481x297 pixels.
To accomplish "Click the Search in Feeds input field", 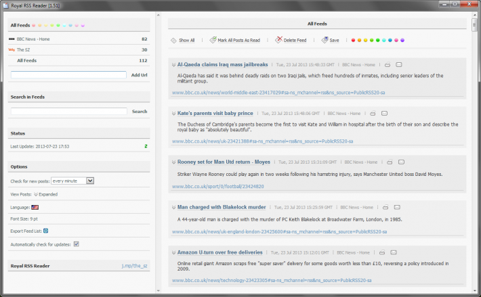I will pyautogui.click(x=68, y=111).
